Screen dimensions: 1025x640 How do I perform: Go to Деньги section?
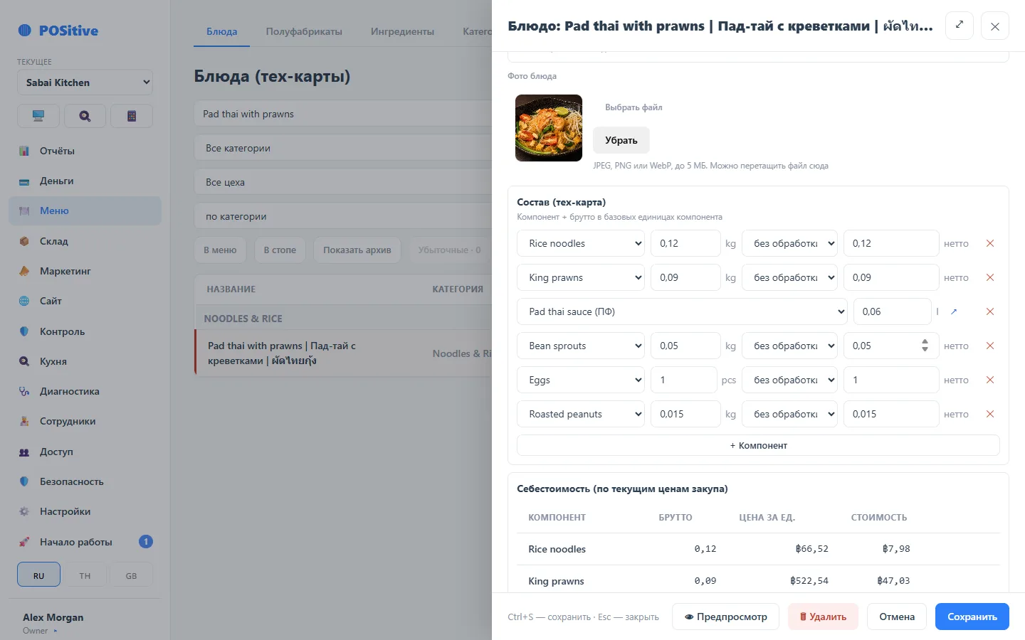click(85, 181)
